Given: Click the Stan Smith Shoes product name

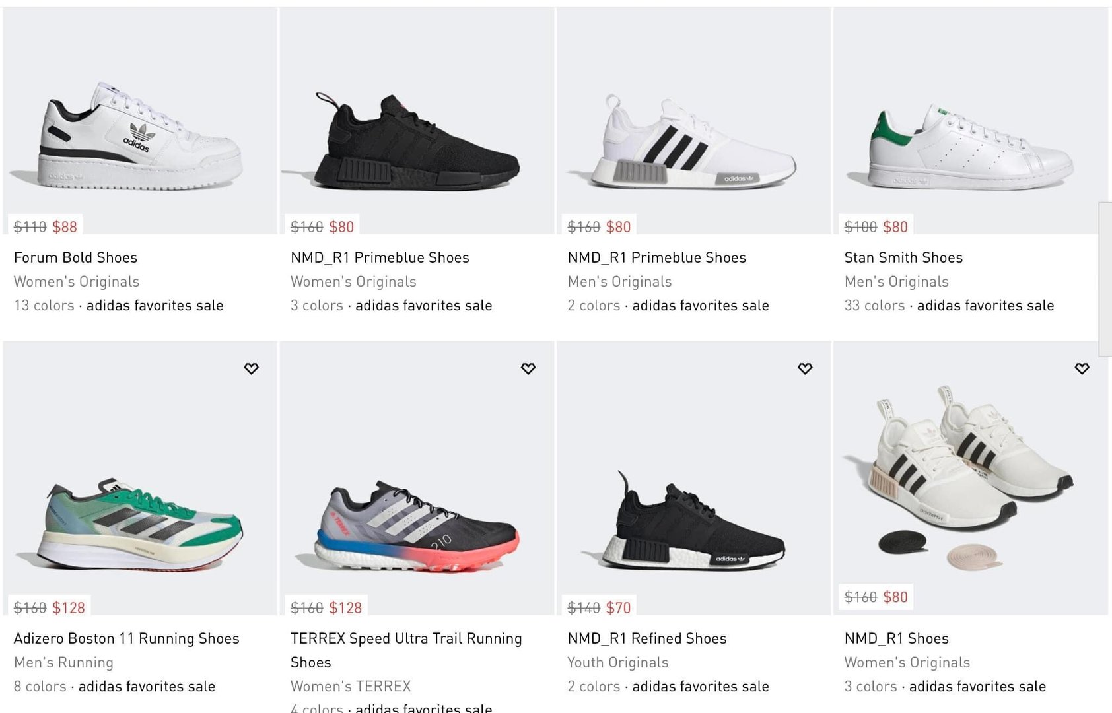Looking at the screenshot, I should click(x=903, y=257).
